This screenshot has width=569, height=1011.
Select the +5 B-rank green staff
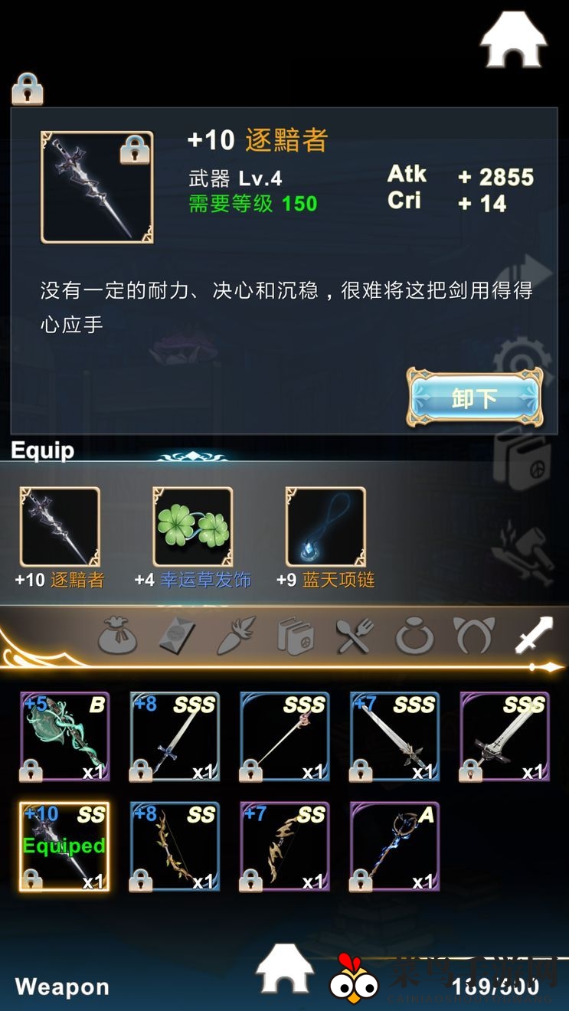click(x=64, y=737)
